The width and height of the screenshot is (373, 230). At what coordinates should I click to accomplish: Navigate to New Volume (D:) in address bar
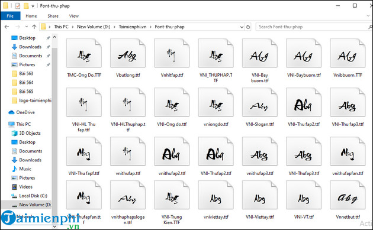94,27
